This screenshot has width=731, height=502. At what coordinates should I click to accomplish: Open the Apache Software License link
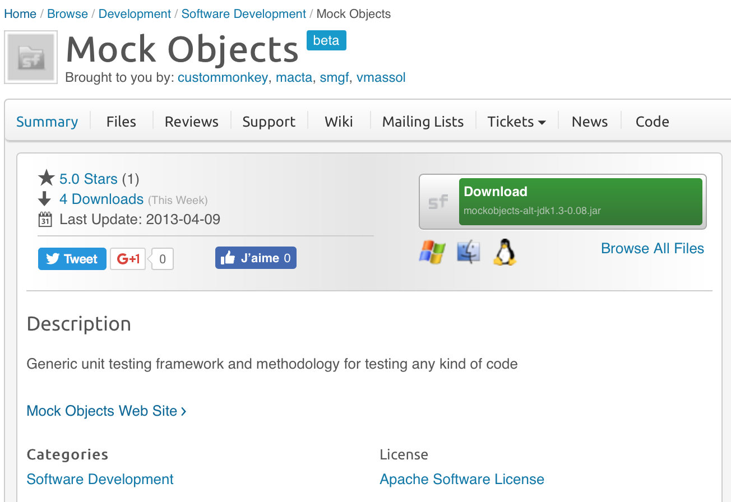coord(462,479)
